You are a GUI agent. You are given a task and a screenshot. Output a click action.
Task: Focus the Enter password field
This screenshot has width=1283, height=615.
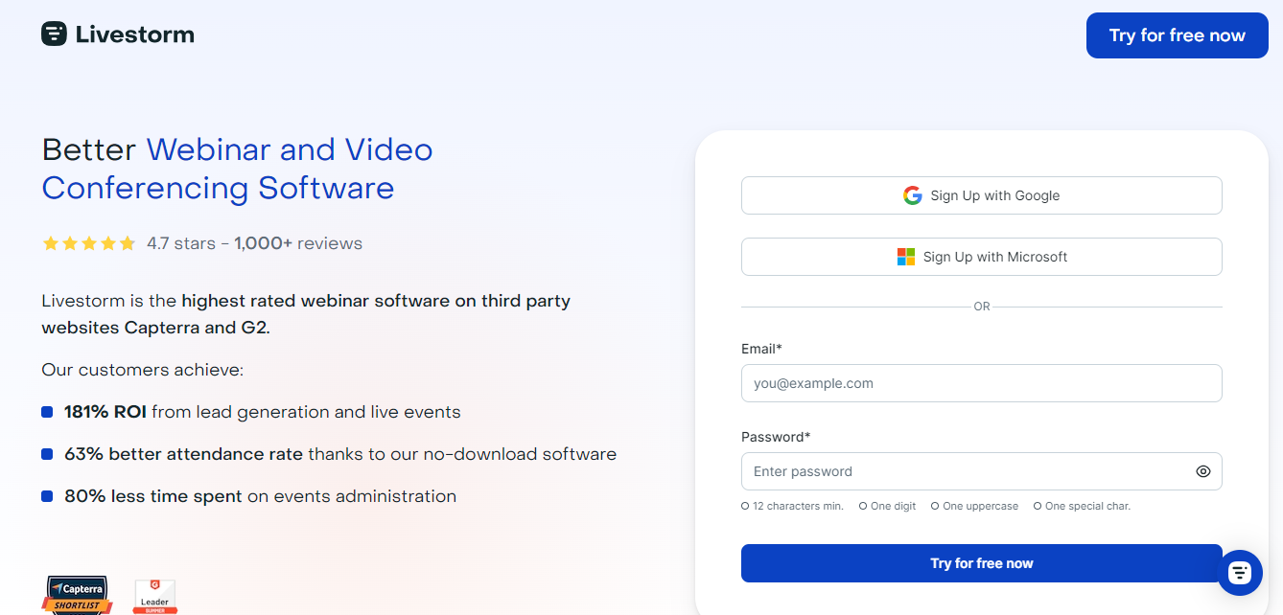(x=964, y=471)
